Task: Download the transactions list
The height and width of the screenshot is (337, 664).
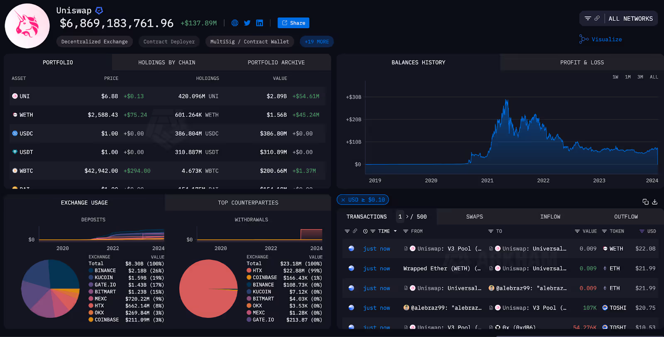Action: [655, 202]
